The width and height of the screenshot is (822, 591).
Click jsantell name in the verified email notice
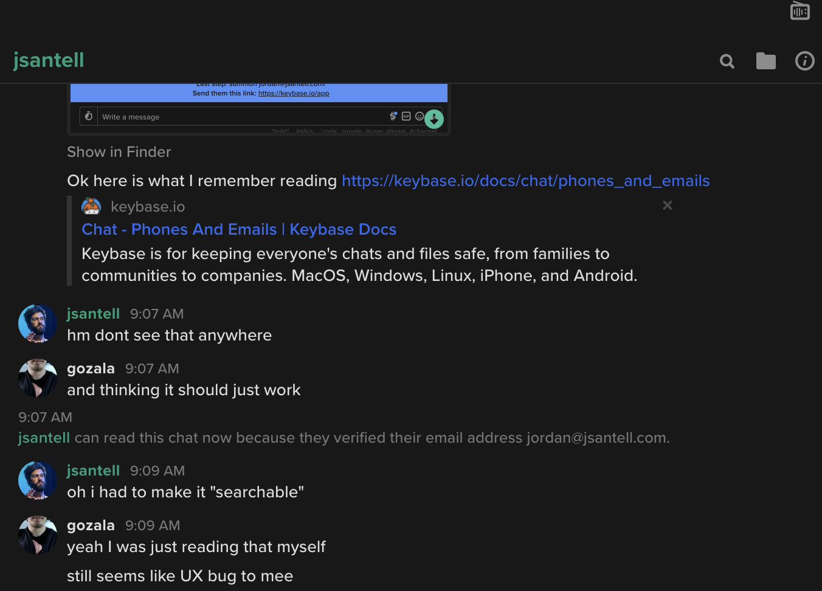click(44, 438)
